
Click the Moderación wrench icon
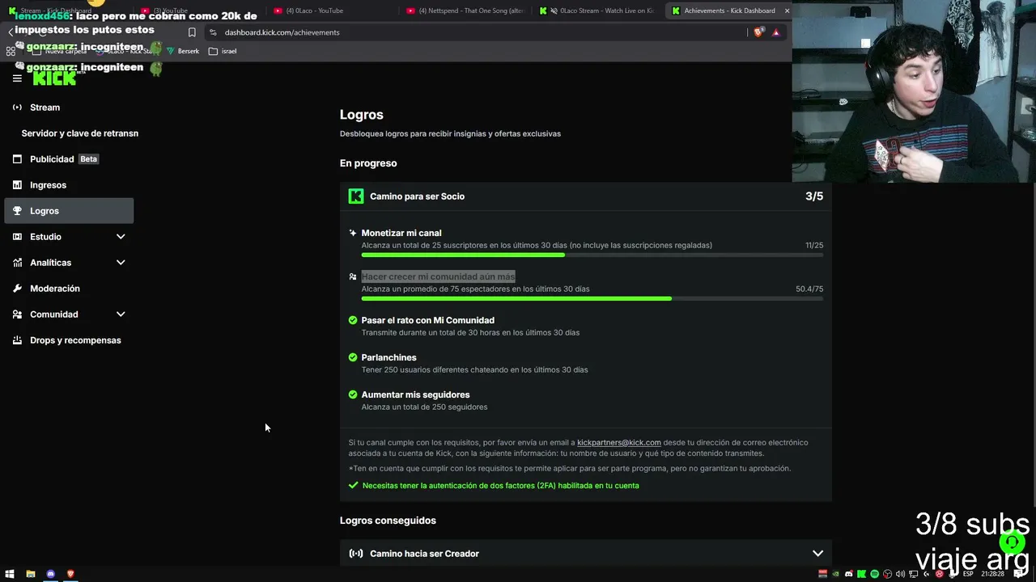[x=17, y=289]
